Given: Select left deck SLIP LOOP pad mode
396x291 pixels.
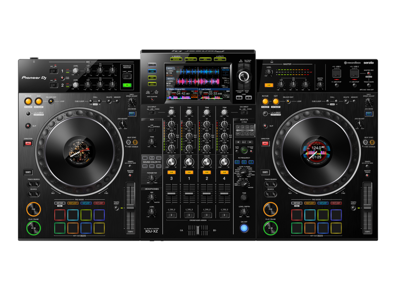Looking at the screenshot, I should click(86, 203).
